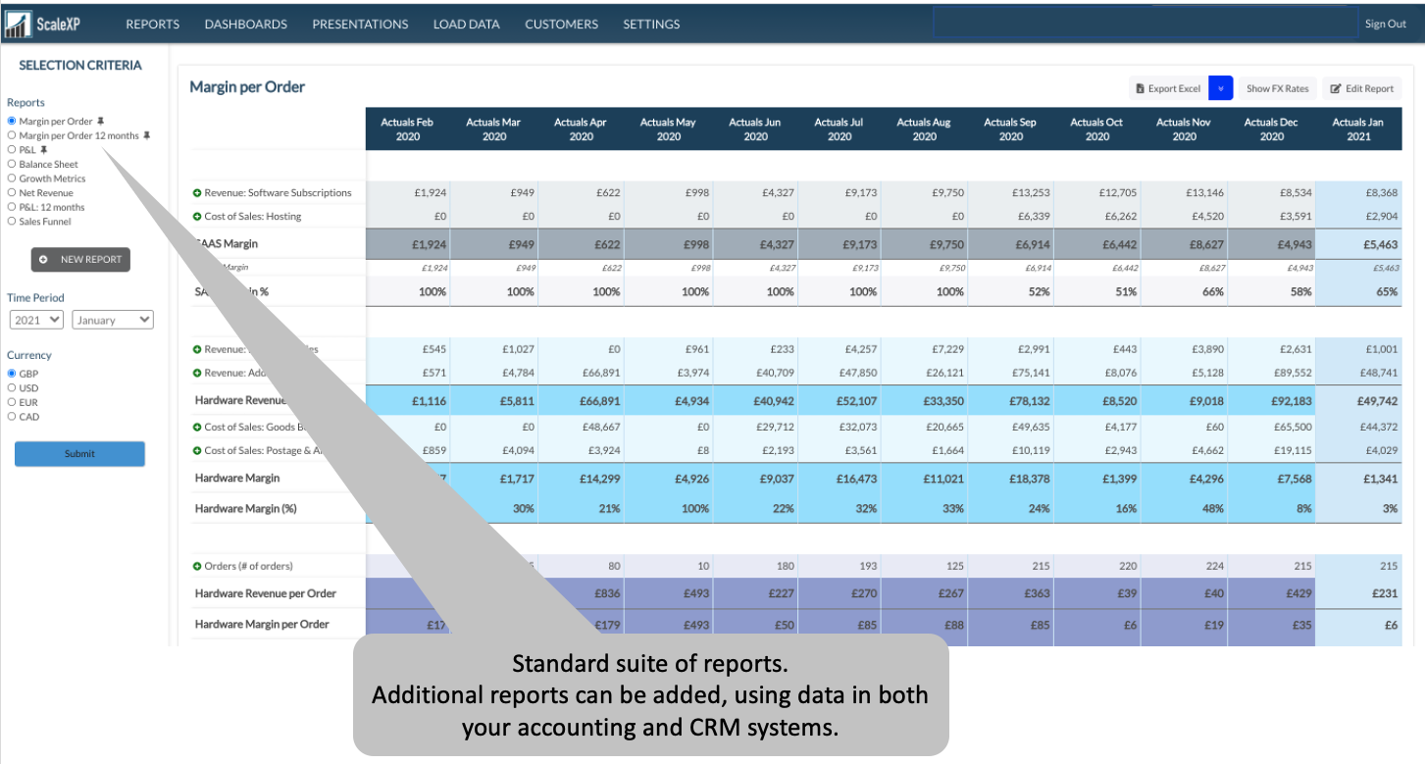The image size is (1425, 764).
Task: Click Show FX Rates
Action: pyautogui.click(x=1277, y=88)
